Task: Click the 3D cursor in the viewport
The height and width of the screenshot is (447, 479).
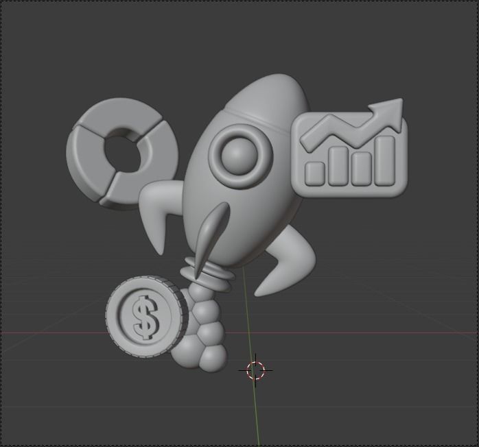Action: [255, 370]
